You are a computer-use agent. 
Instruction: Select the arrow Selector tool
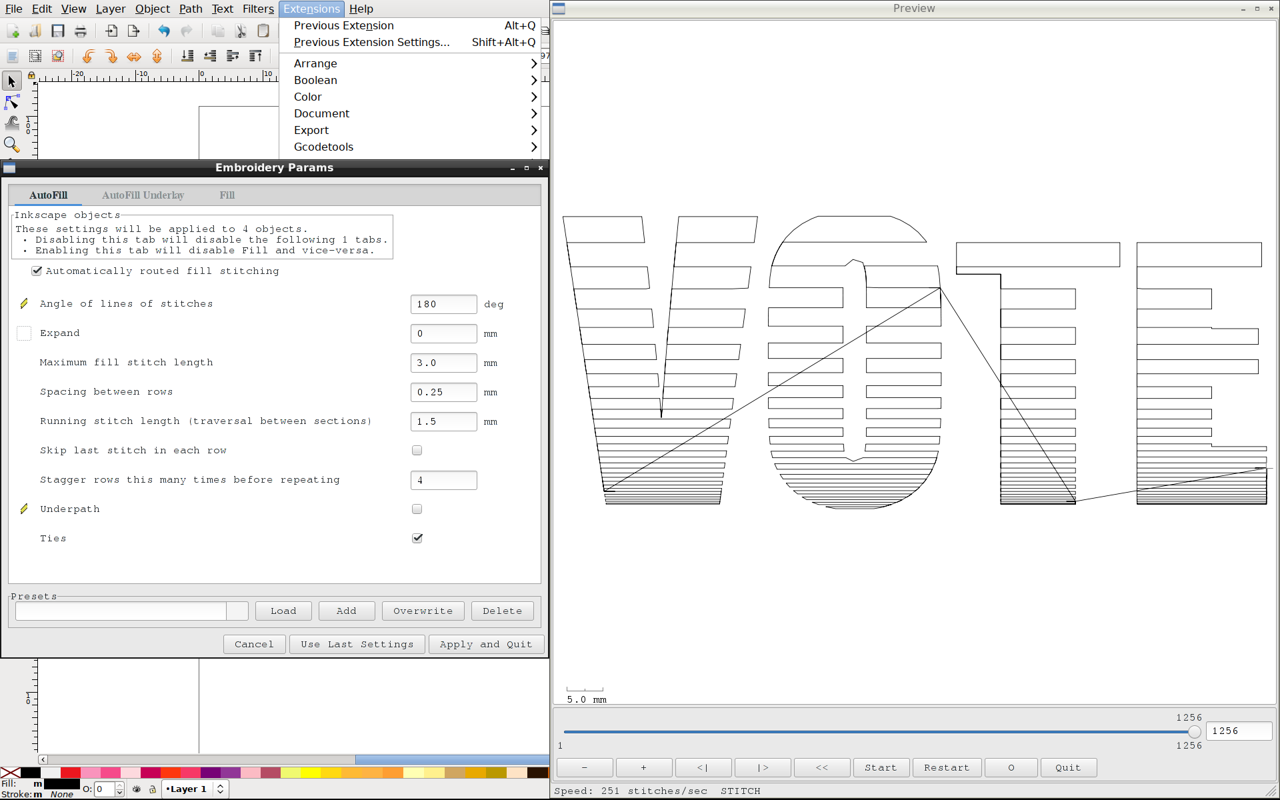click(11, 81)
